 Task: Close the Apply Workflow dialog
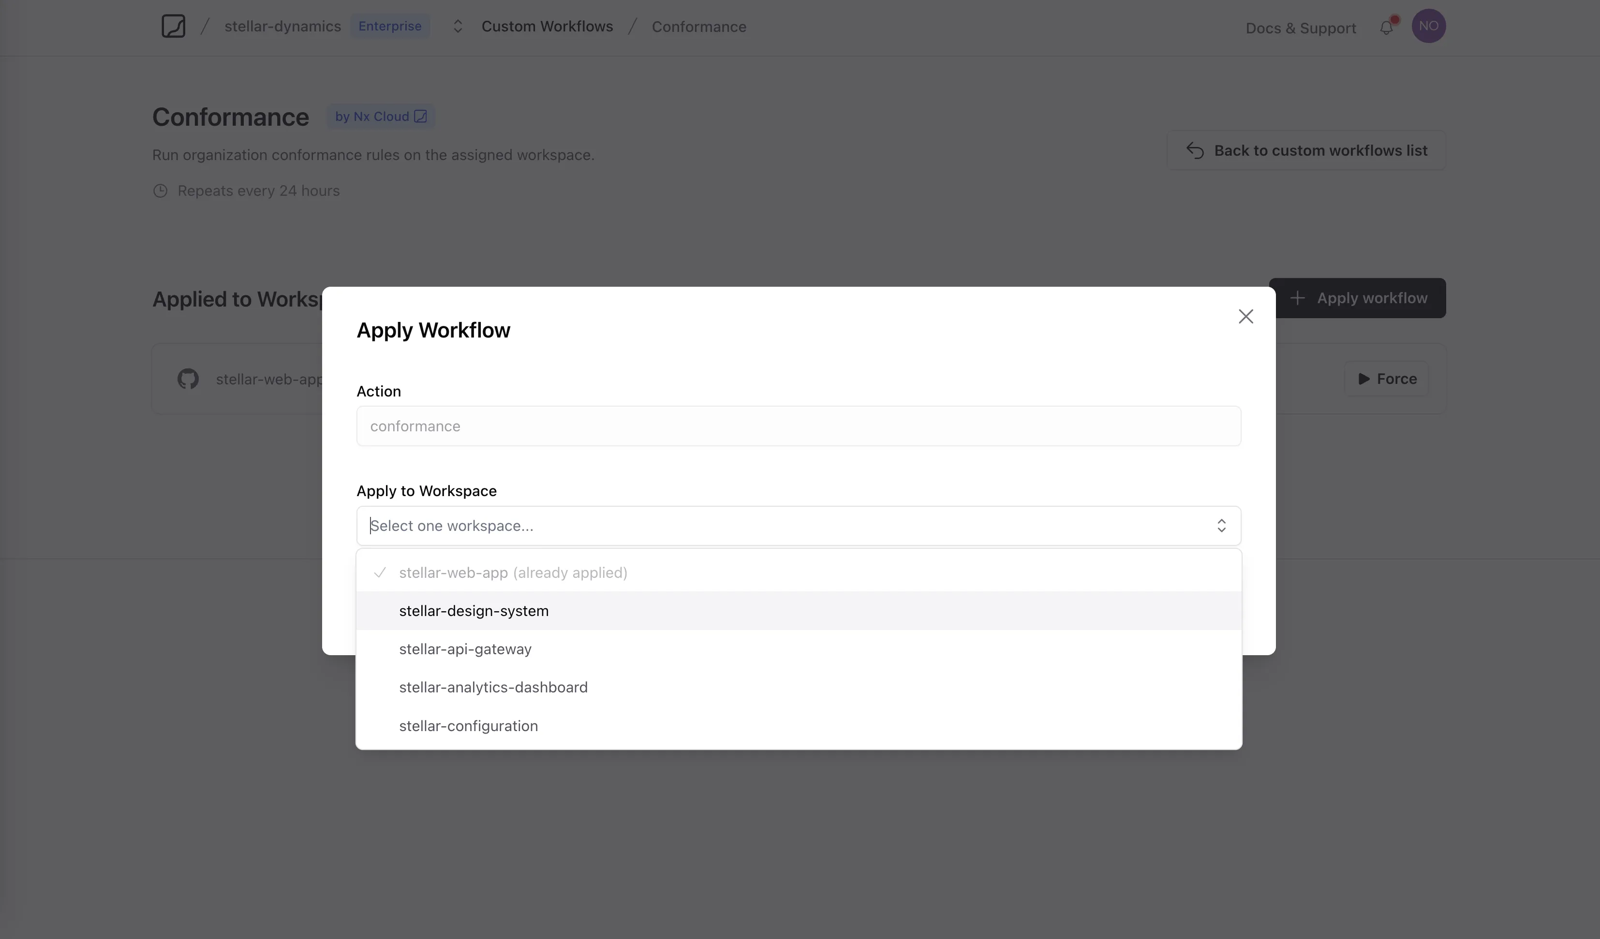pos(1246,316)
